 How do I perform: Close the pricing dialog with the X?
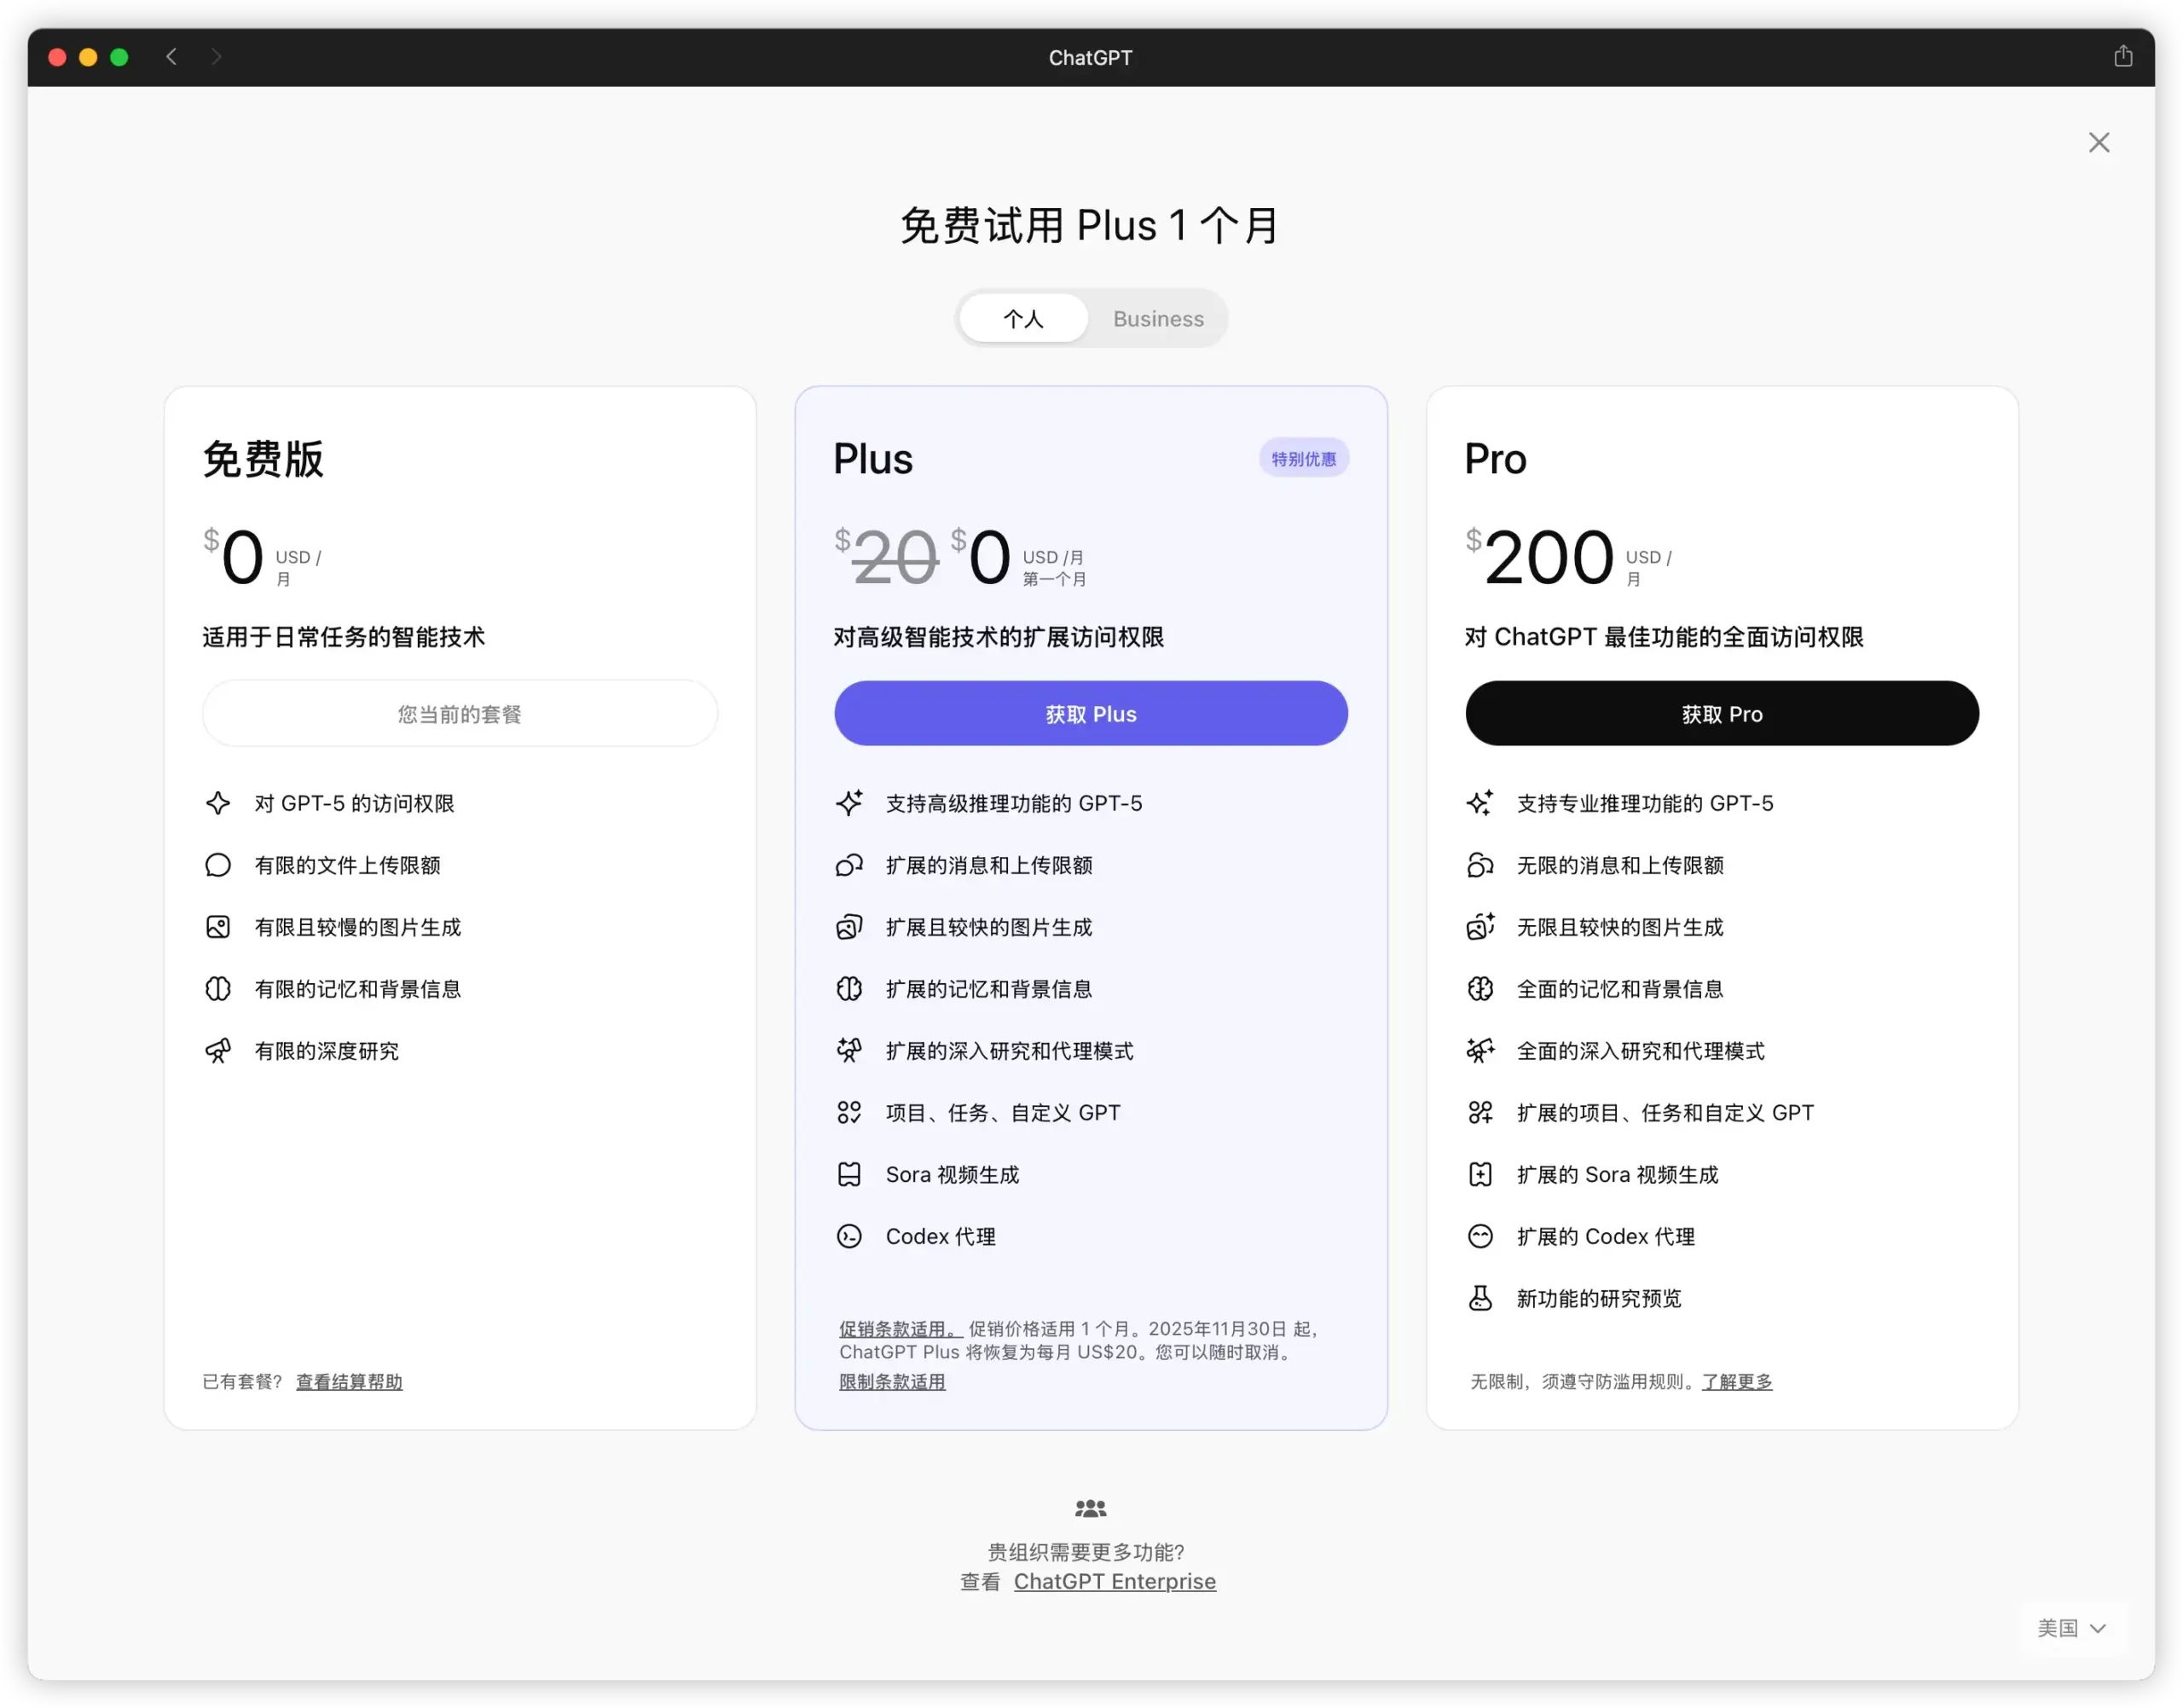(2099, 142)
